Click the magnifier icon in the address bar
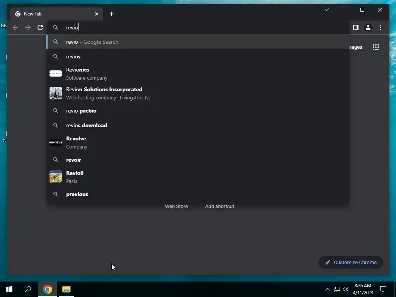This screenshot has width=396, height=297. (x=56, y=27)
